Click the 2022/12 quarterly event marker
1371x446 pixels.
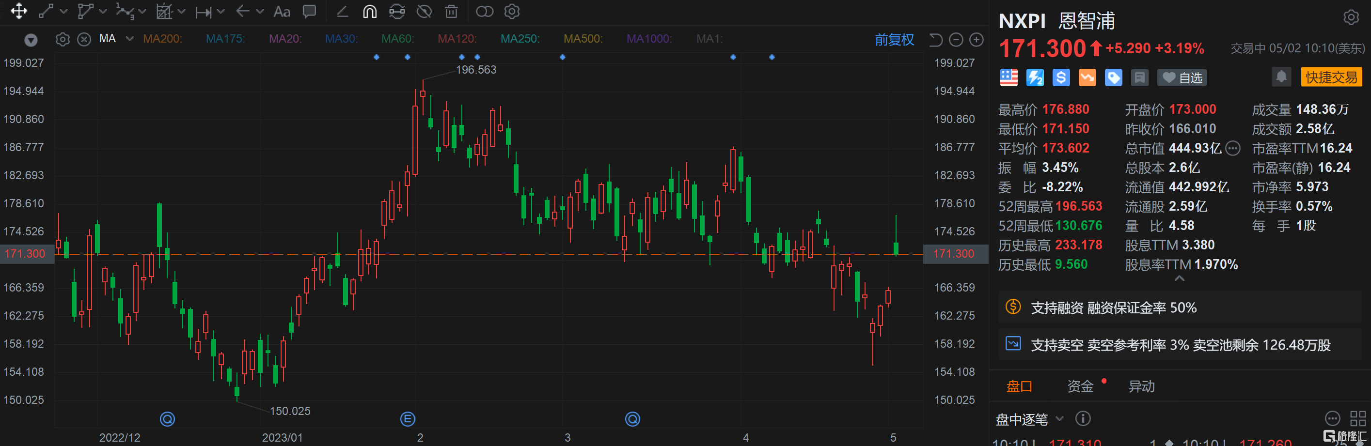tap(167, 419)
